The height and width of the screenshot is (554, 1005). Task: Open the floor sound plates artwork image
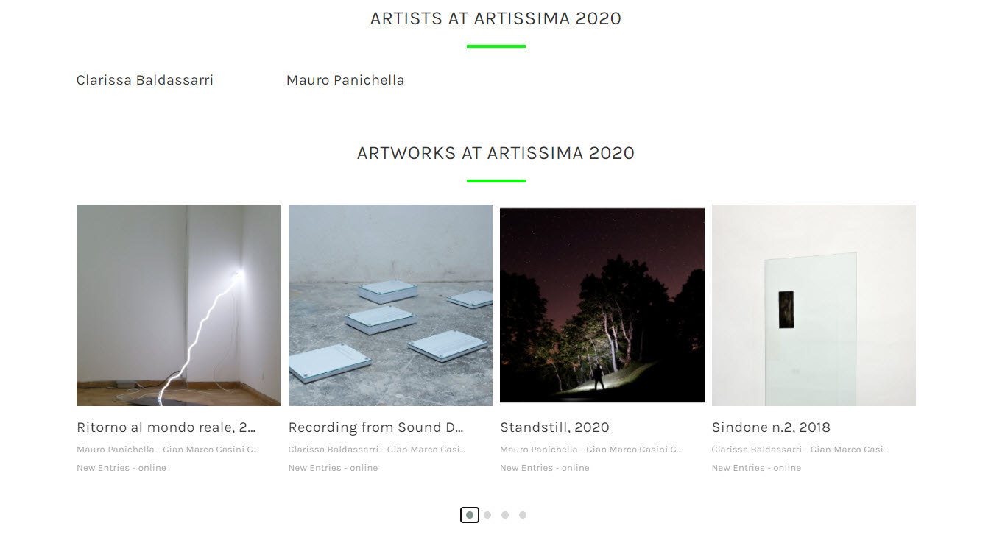[390, 305]
